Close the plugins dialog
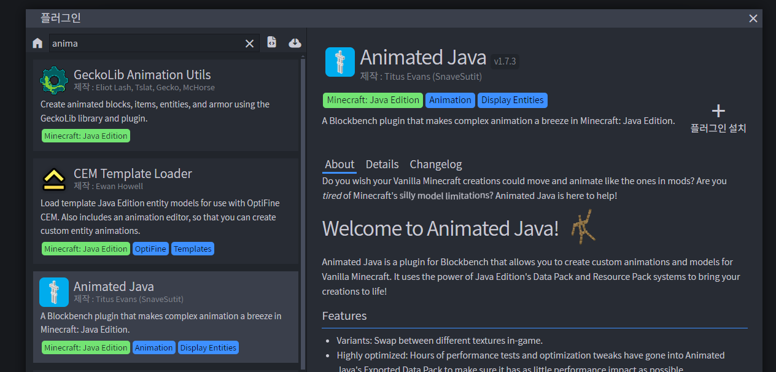 tap(753, 18)
